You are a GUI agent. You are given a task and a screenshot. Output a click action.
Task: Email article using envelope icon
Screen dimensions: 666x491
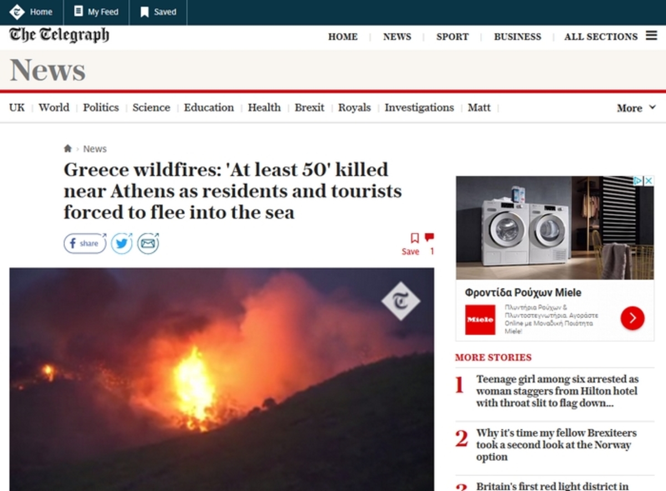(x=148, y=243)
